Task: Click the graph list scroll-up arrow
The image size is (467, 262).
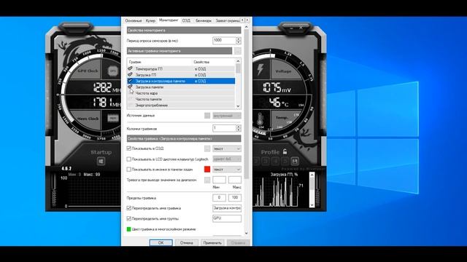Action: coord(238,61)
